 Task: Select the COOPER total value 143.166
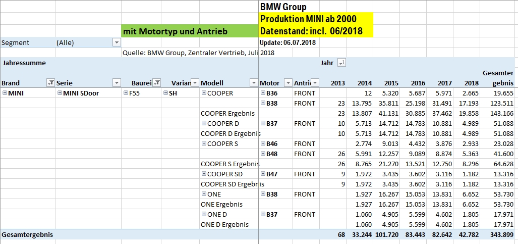click(x=501, y=114)
